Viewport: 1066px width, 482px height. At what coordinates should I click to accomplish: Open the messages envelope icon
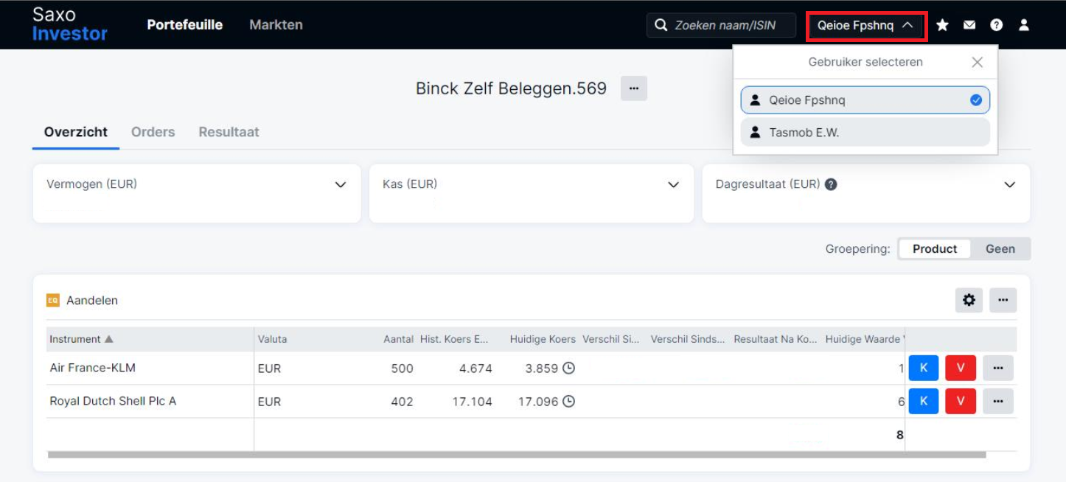click(969, 25)
